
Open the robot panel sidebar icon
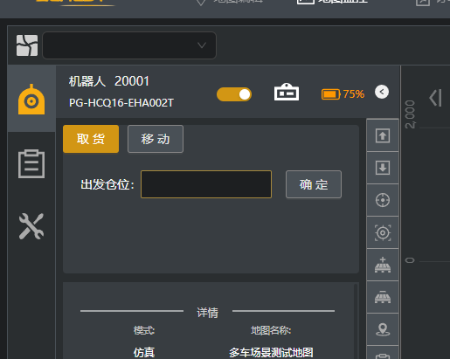point(31,99)
